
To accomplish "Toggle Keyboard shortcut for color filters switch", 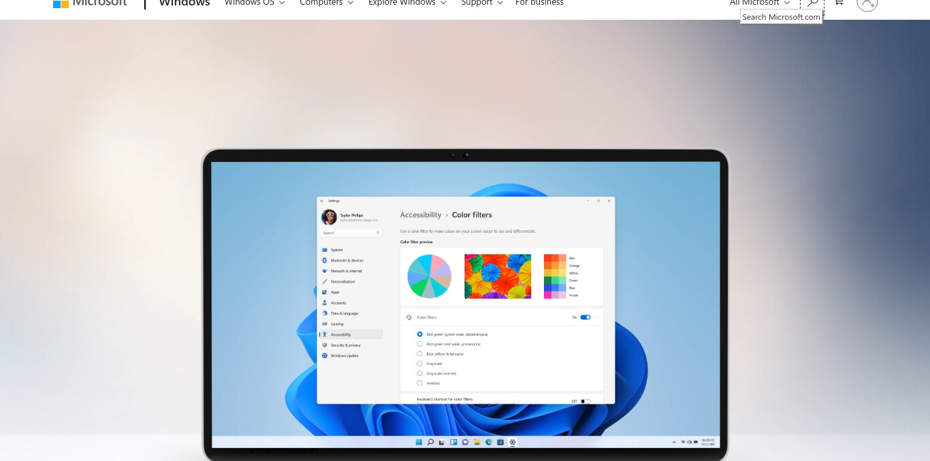I will (x=586, y=401).
